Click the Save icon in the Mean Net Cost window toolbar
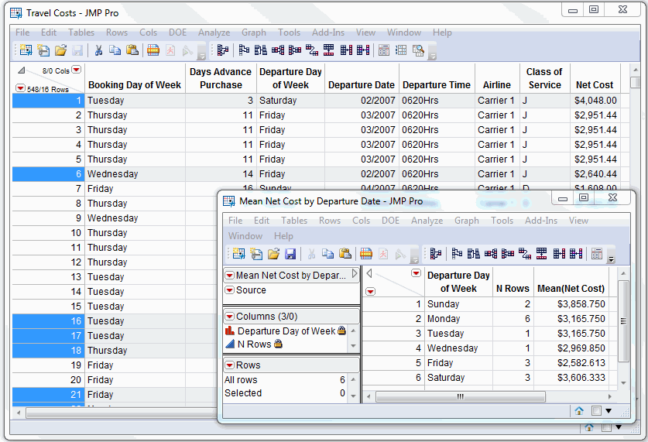 coord(290,254)
